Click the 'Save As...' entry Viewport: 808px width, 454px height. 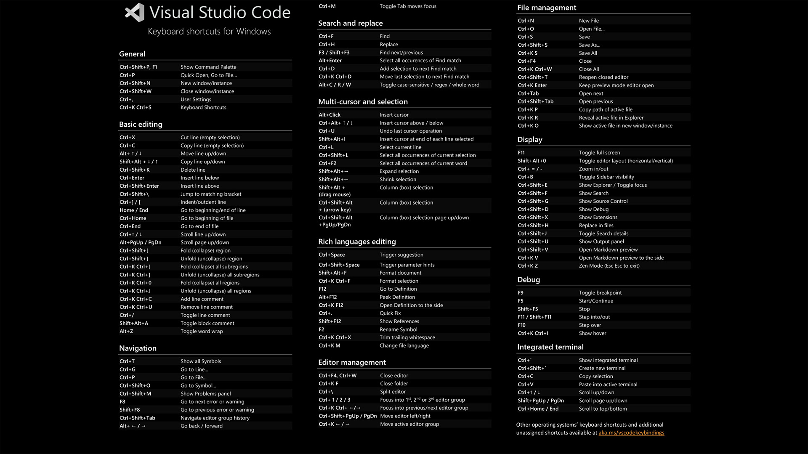(590, 45)
